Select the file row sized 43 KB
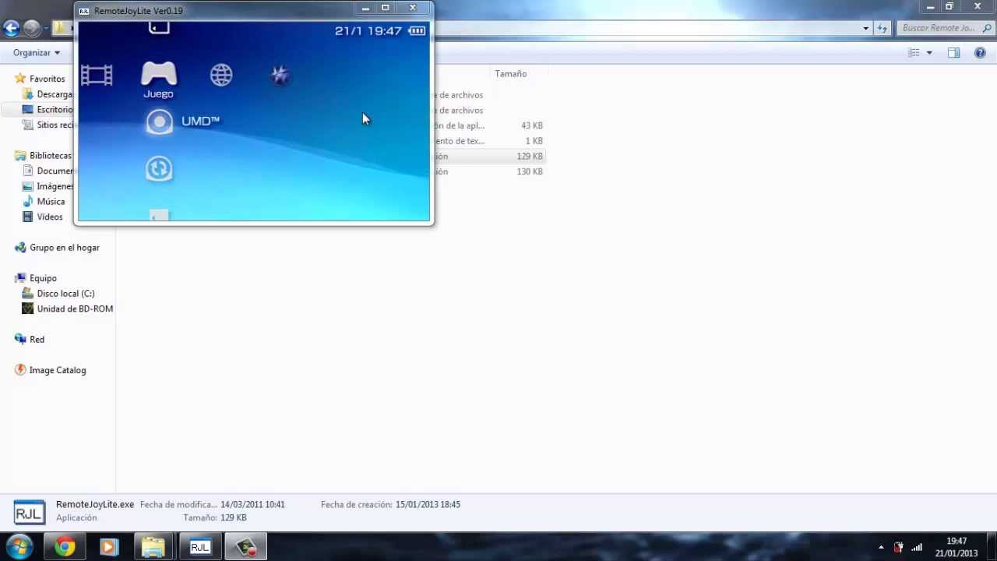 click(x=489, y=125)
